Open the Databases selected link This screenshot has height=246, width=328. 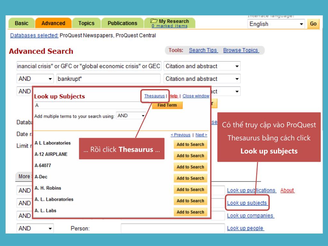pyautogui.click(x=34, y=35)
